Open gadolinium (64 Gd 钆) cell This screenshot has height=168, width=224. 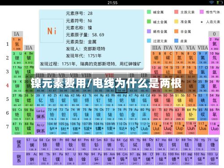pyautogui.click(x=122, y=144)
